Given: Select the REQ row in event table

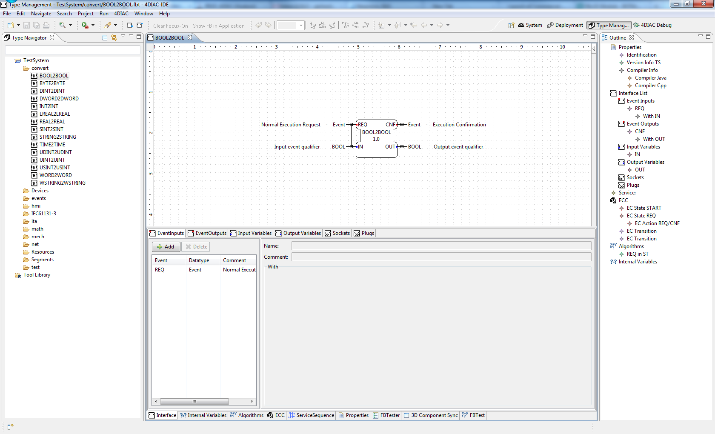Looking at the screenshot, I should [204, 270].
